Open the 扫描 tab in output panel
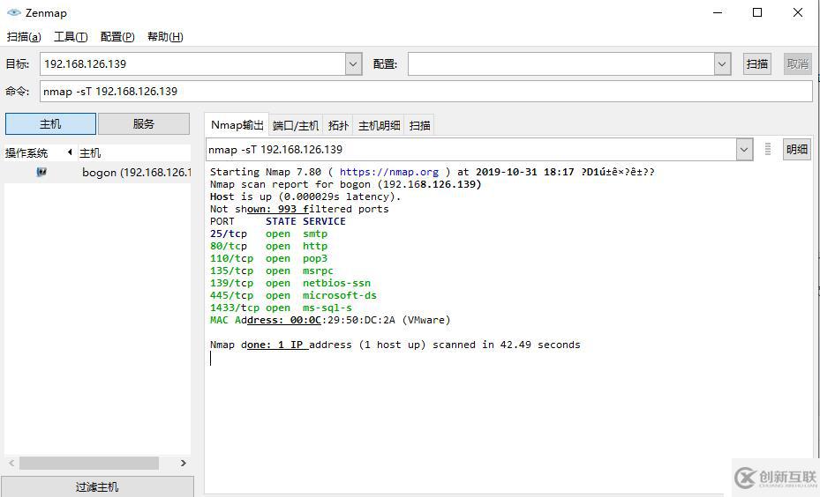Viewport: 820px width, 497px height. (419, 126)
